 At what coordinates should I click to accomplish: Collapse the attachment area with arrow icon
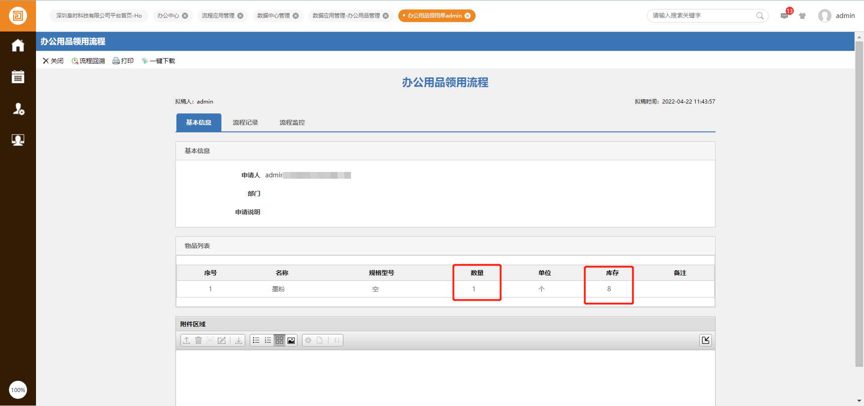(706, 340)
